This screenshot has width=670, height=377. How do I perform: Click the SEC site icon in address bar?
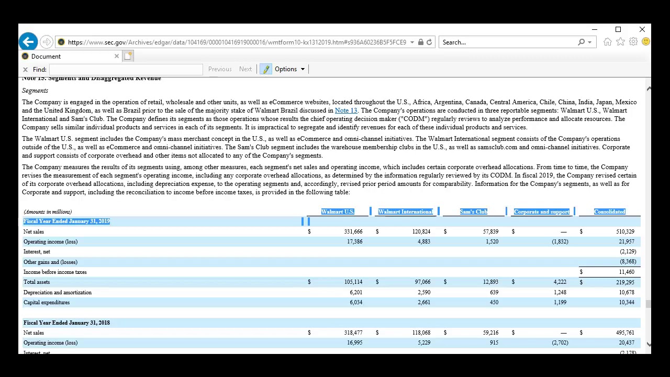click(61, 42)
